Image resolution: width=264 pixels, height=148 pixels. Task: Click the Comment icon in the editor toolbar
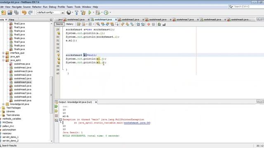[159, 24]
